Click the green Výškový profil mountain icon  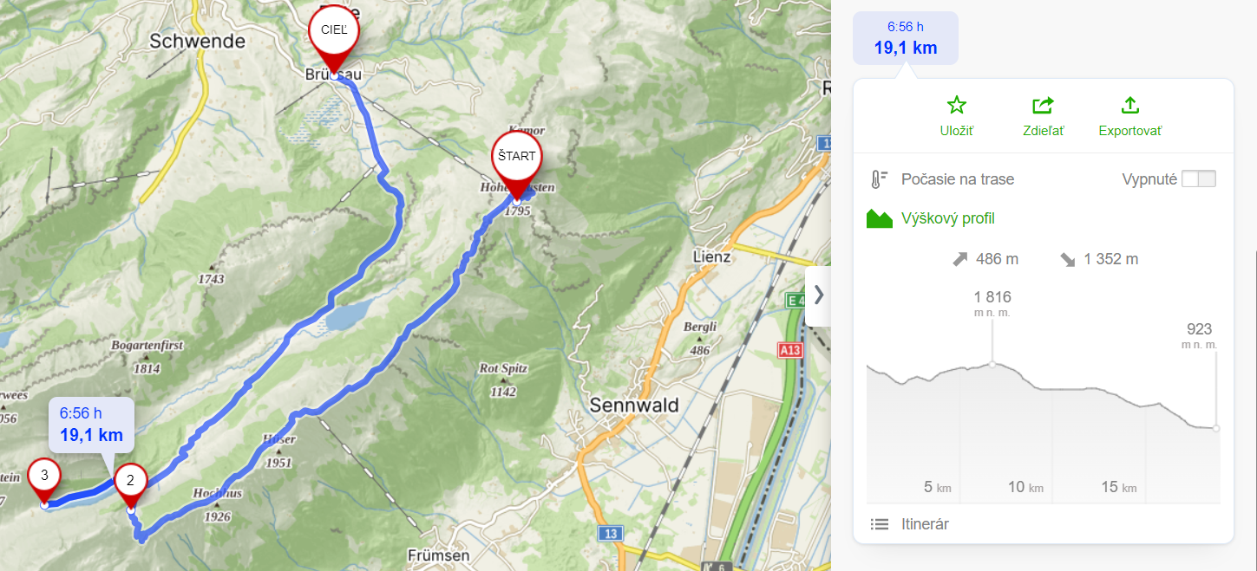pyautogui.click(x=880, y=218)
